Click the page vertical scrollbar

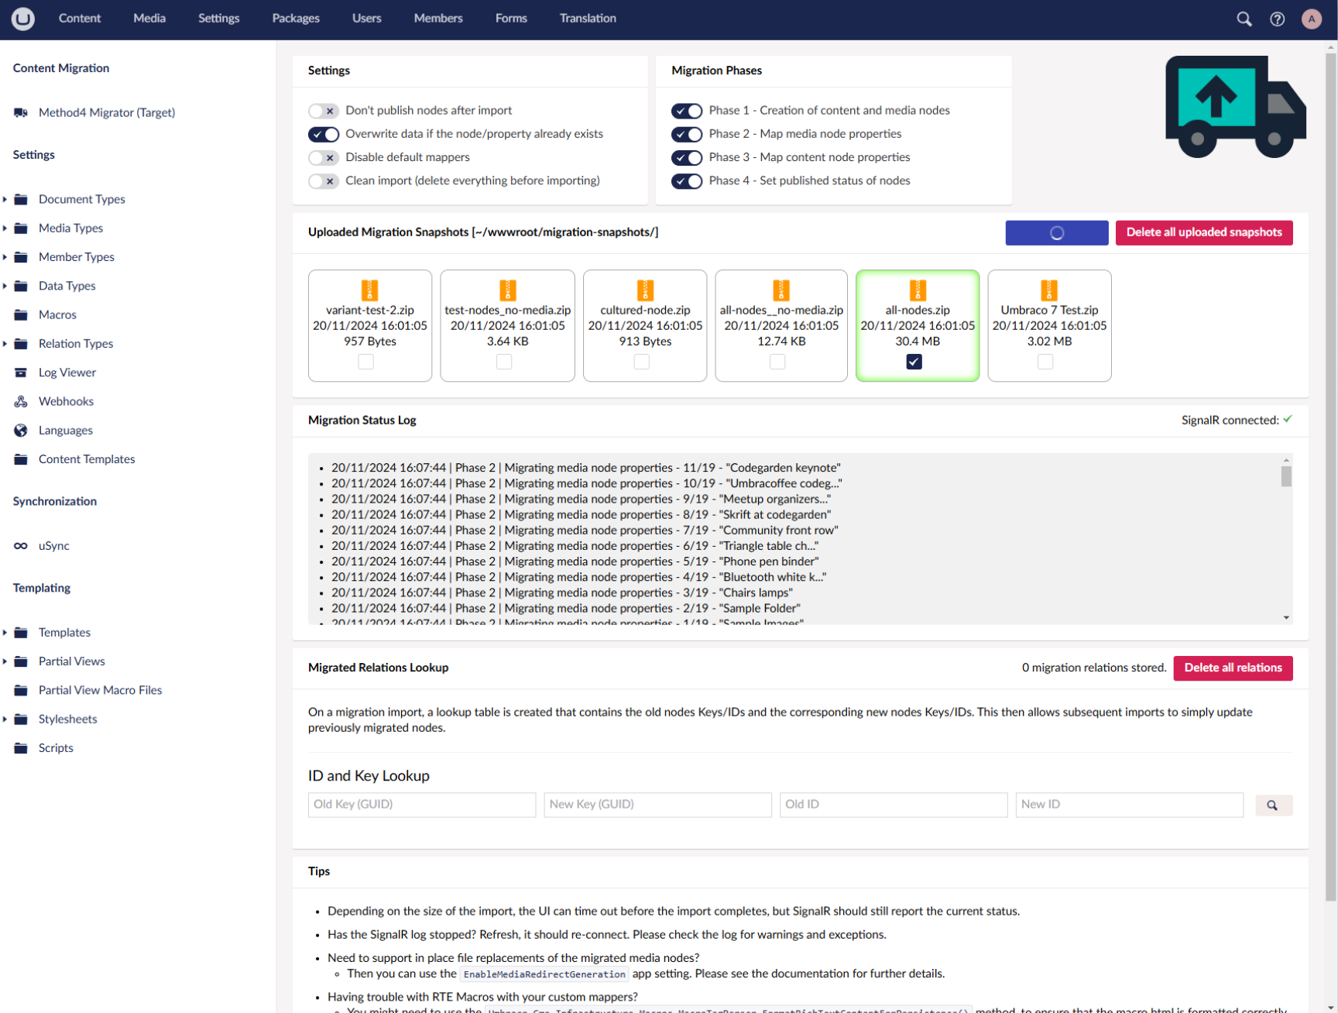1331,476
